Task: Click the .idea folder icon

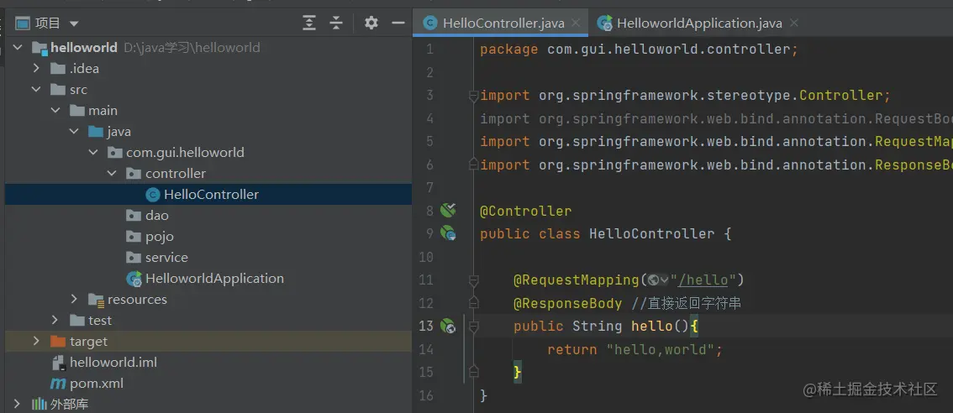Action: click(58, 69)
